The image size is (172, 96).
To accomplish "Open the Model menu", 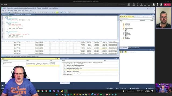I will tap(19, 10).
